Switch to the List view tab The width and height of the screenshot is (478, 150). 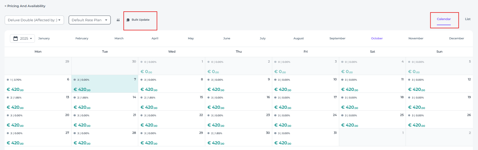tap(467, 19)
